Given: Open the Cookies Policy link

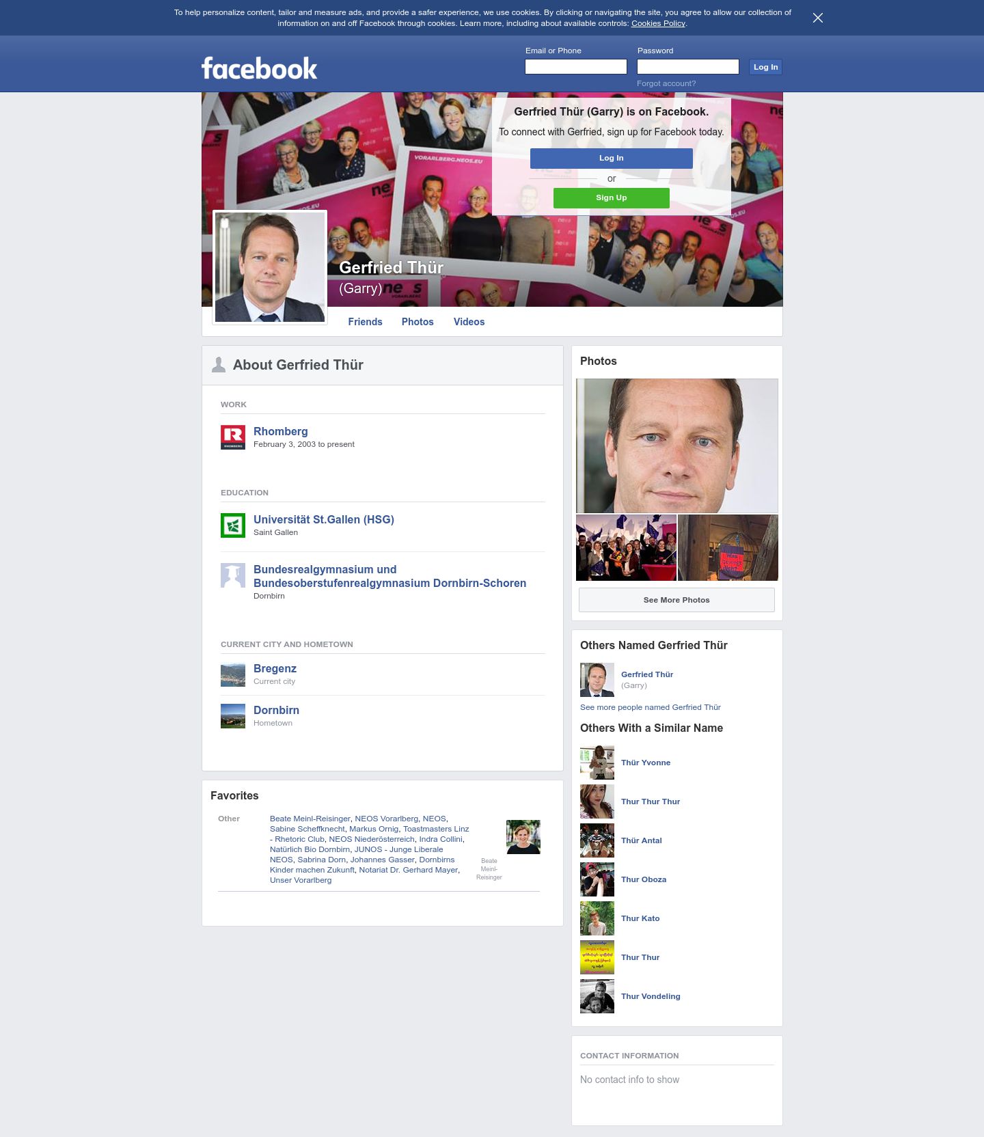Looking at the screenshot, I should (658, 23).
